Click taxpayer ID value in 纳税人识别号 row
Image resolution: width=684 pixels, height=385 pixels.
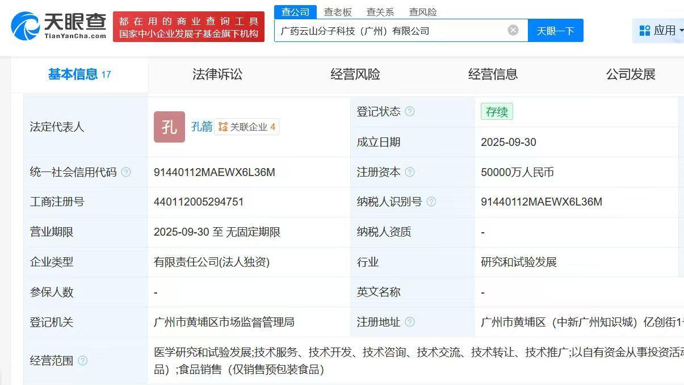coord(542,202)
